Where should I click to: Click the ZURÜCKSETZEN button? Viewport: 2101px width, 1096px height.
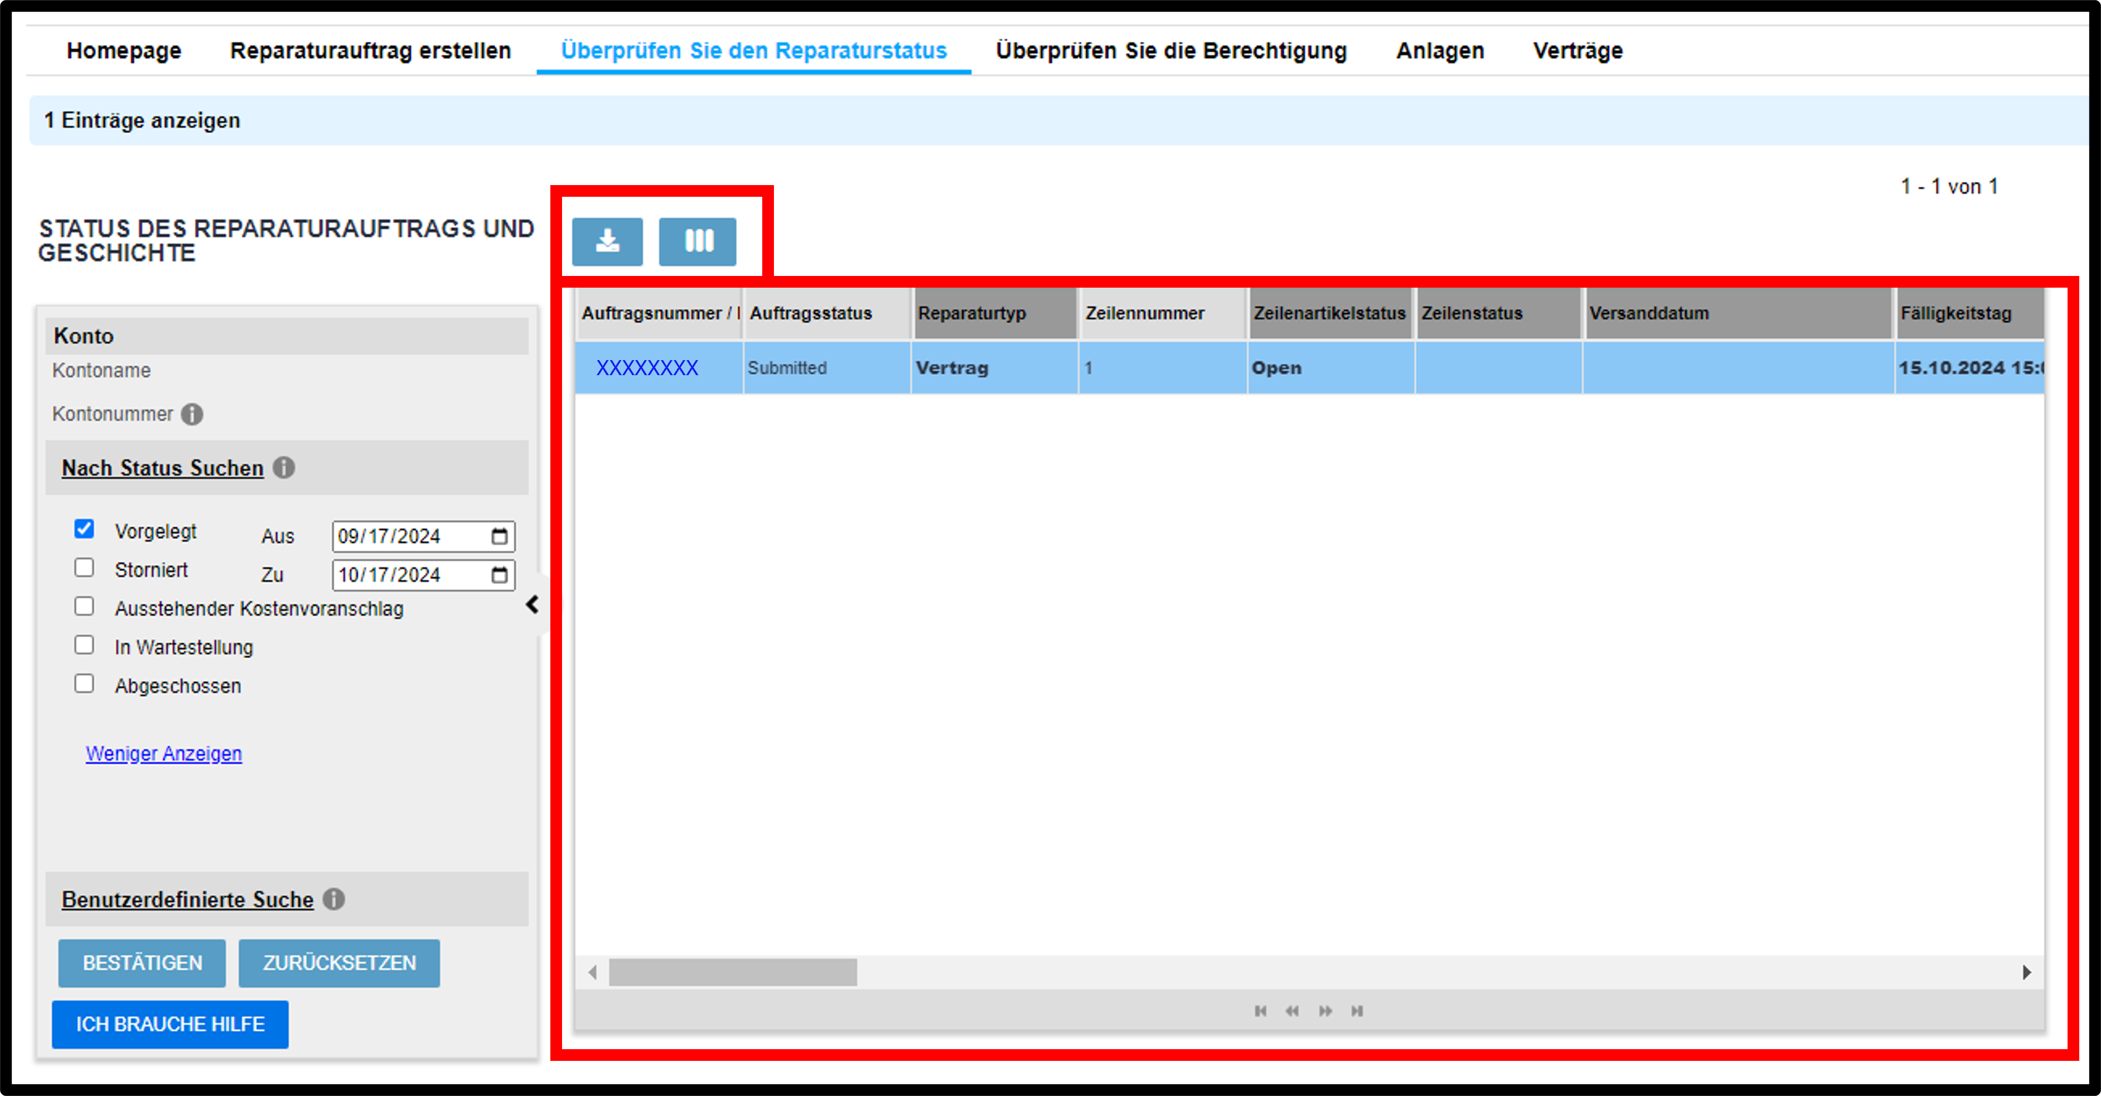[x=339, y=963]
